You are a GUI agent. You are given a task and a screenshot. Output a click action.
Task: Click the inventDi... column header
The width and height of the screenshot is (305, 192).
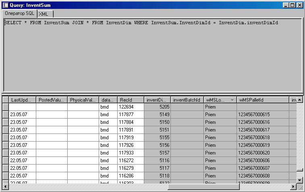tap(157, 100)
